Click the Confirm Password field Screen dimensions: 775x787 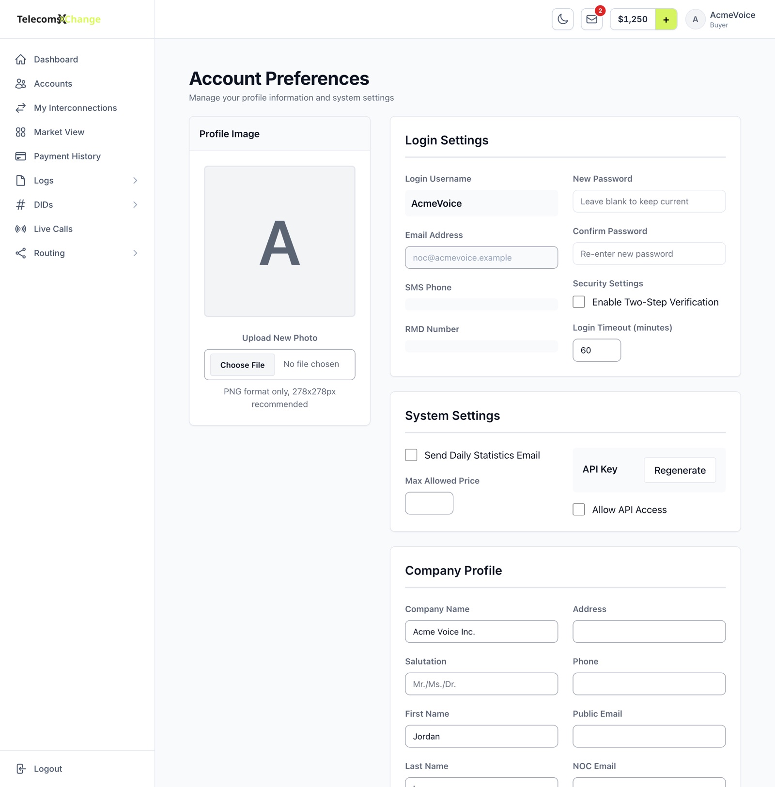649,254
